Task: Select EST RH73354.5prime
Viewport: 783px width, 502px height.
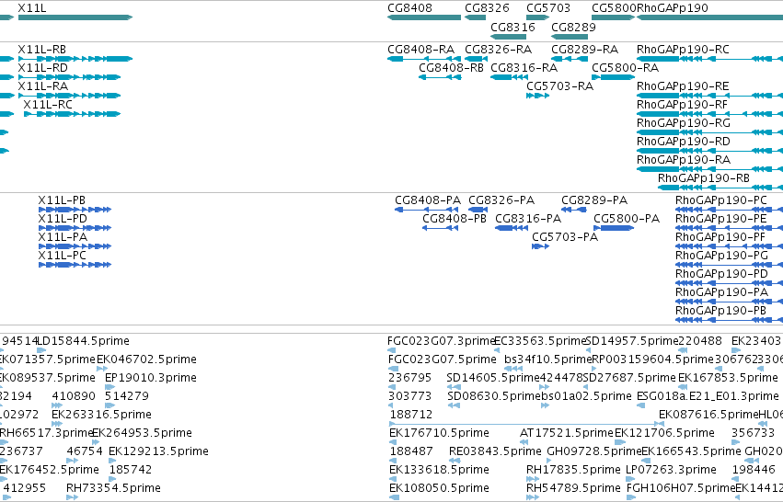Action: [73, 498]
